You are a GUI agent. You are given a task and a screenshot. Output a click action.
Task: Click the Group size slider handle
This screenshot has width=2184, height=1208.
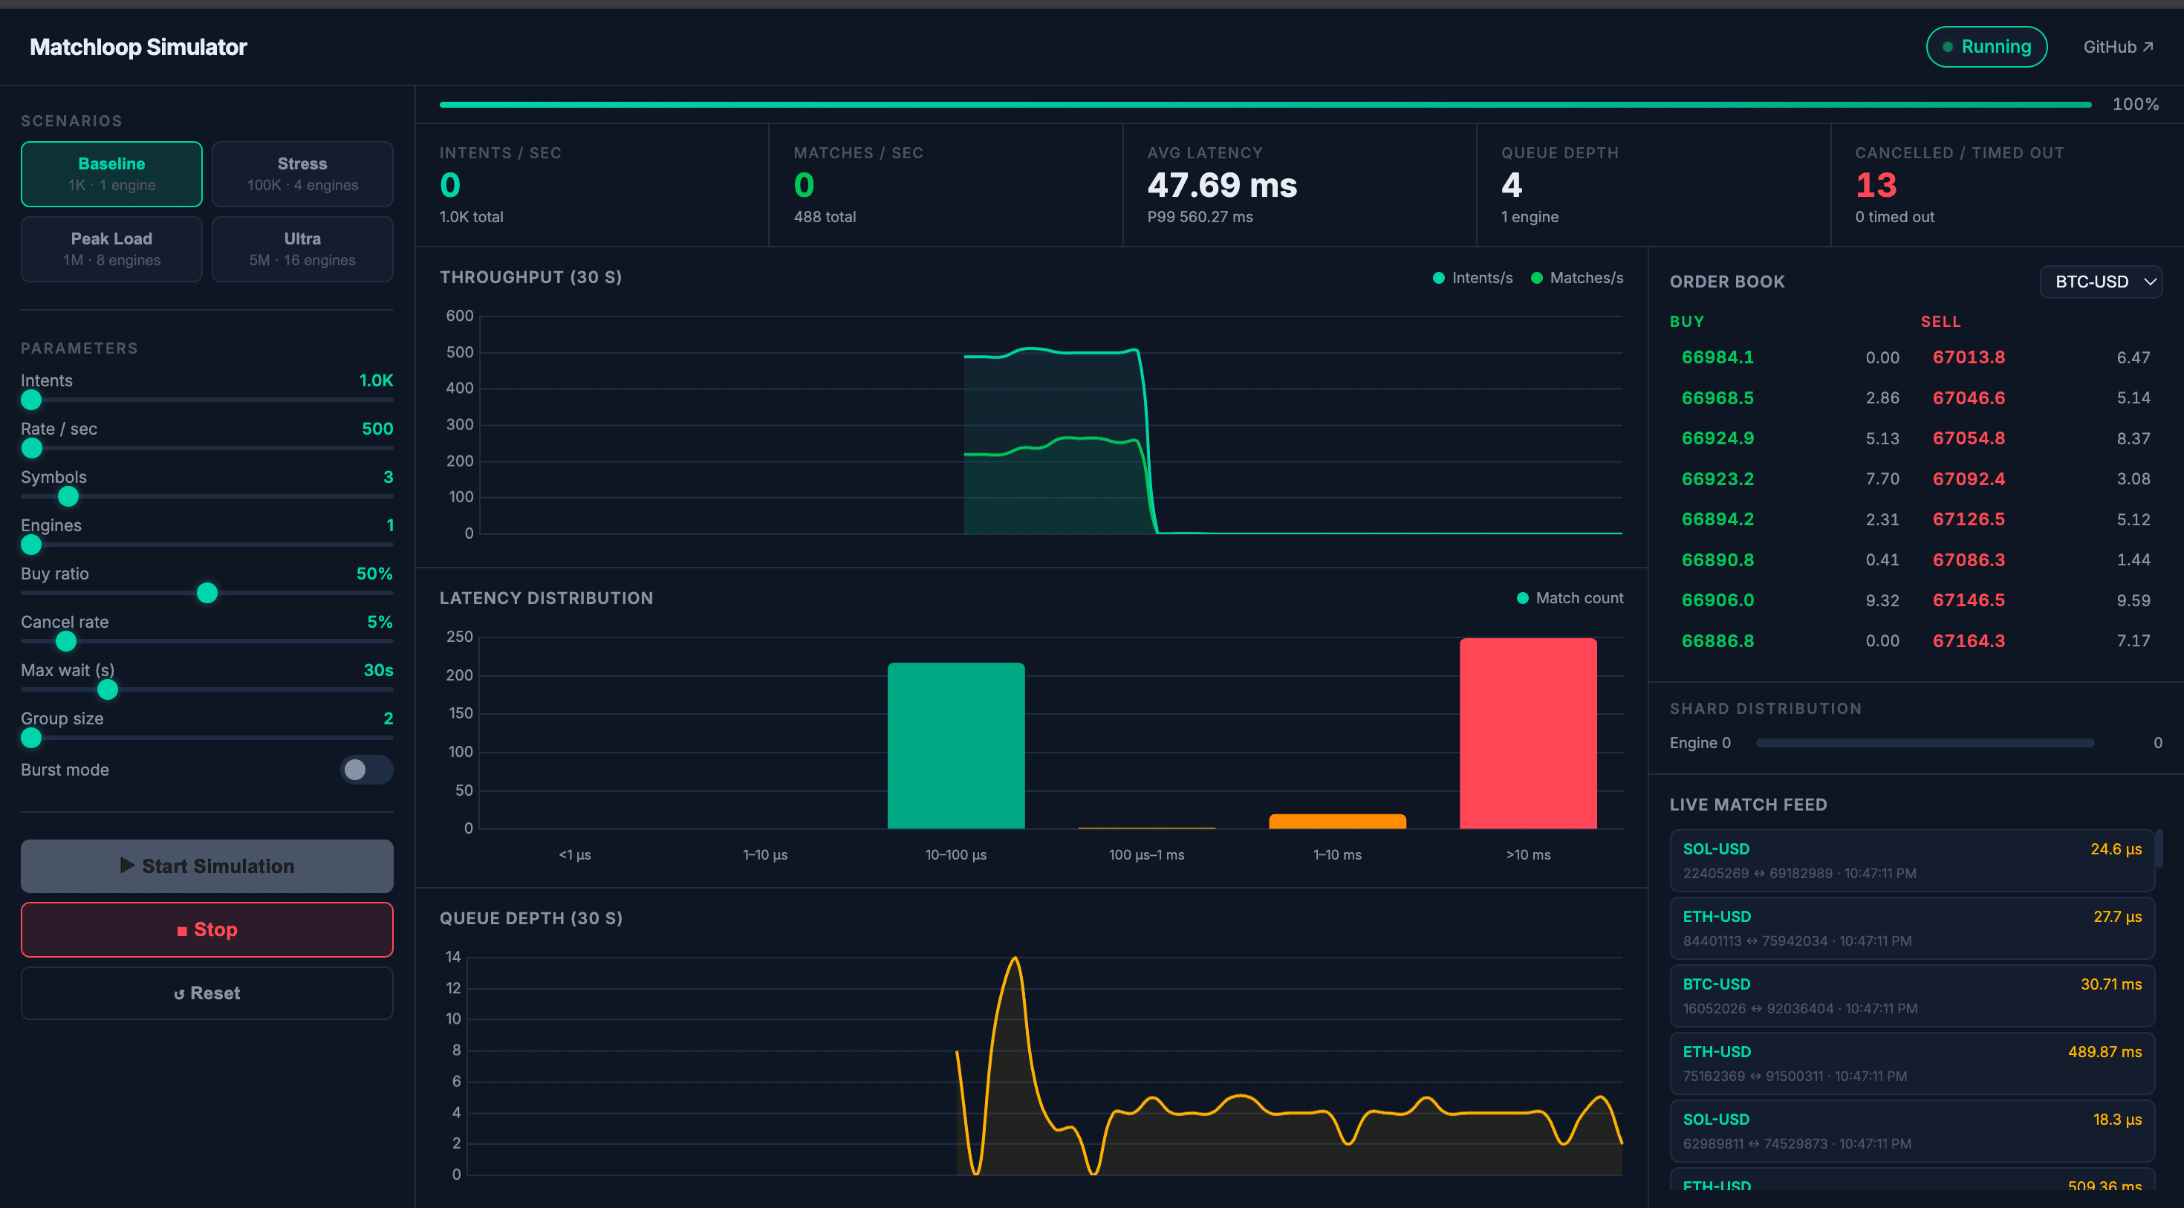[x=31, y=738]
